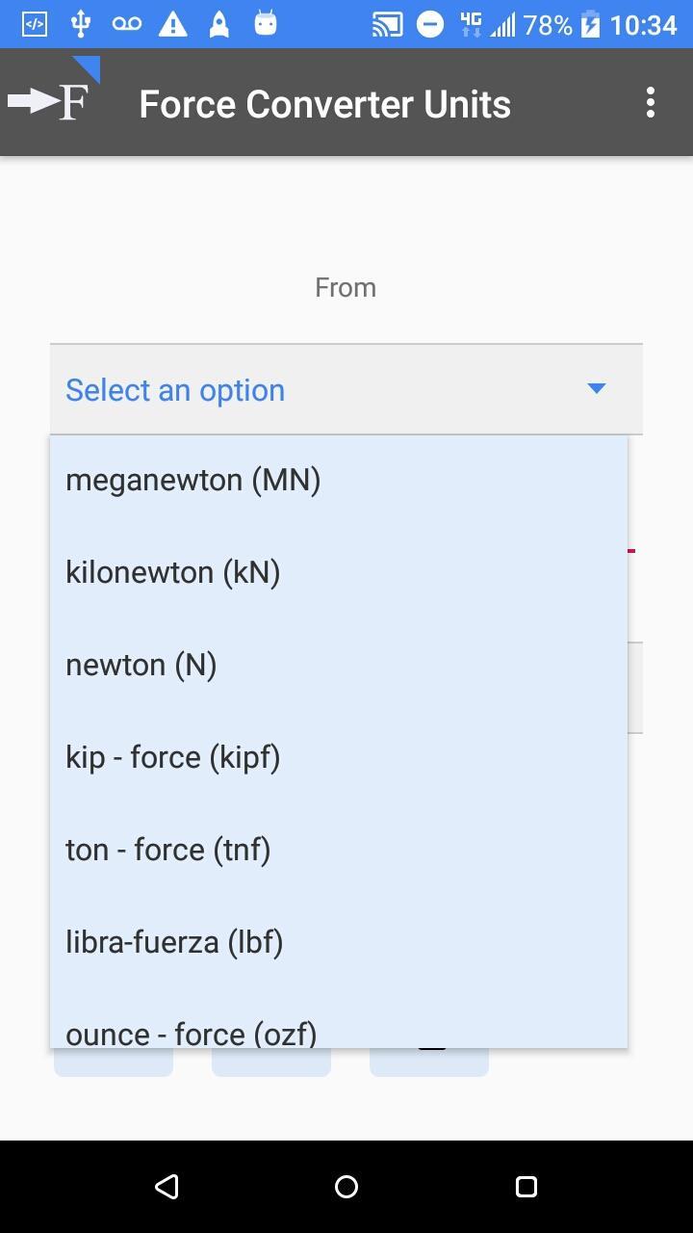Tap the Android back navigation button
The image size is (693, 1233).
[167, 1186]
